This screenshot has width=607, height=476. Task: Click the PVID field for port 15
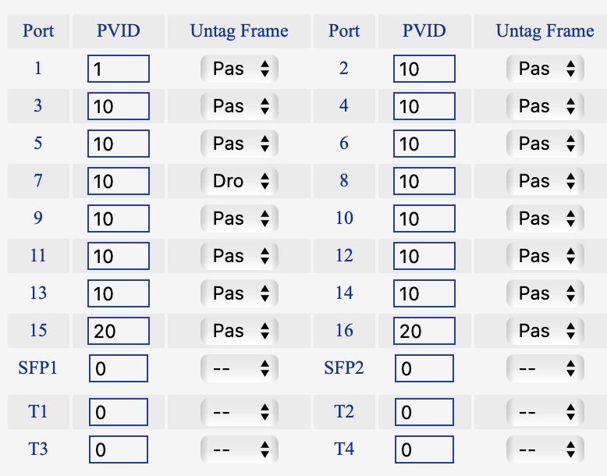click(x=118, y=331)
